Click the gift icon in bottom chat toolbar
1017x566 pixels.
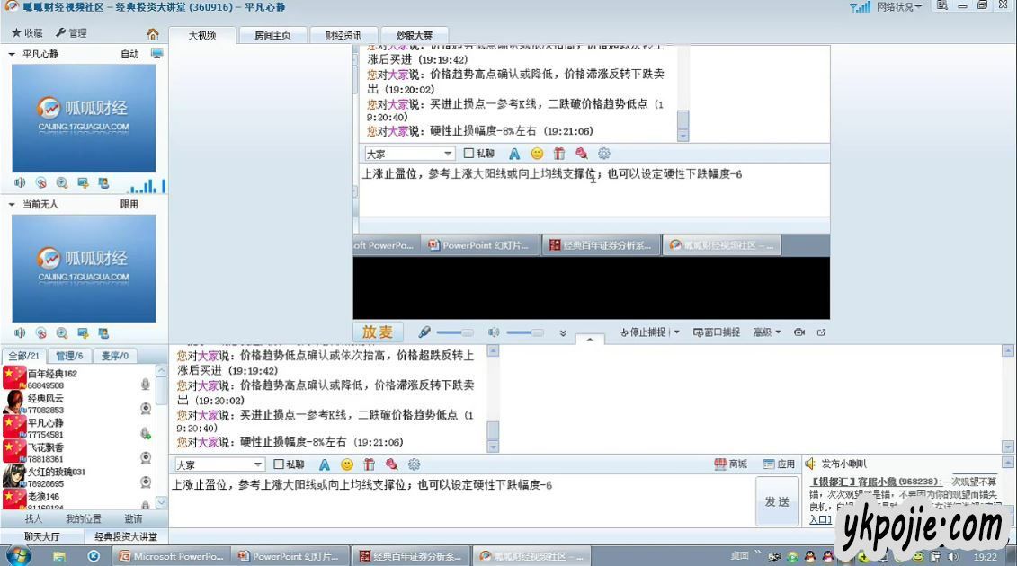[x=369, y=464]
